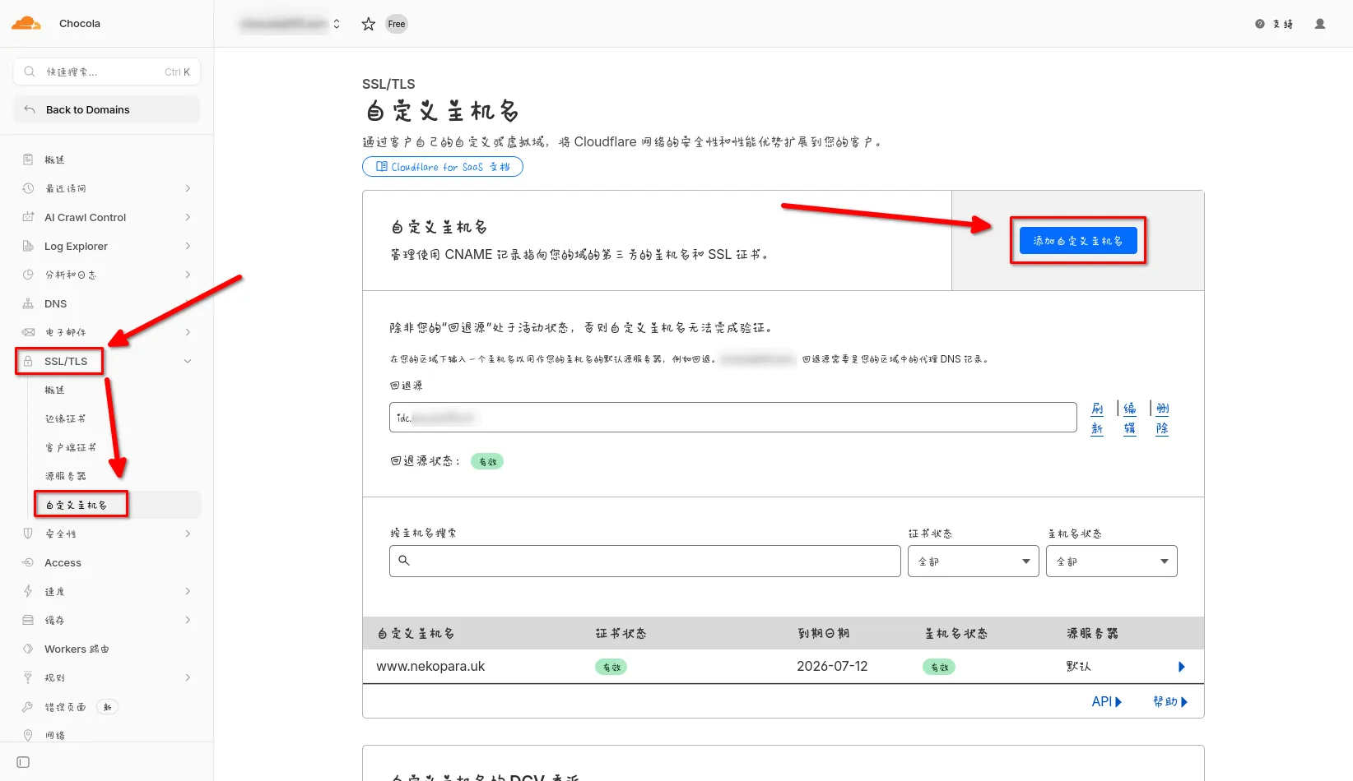The height and width of the screenshot is (781, 1353).
Task: Click the Workers 路由 sidebar icon
Action: click(28, 649)
